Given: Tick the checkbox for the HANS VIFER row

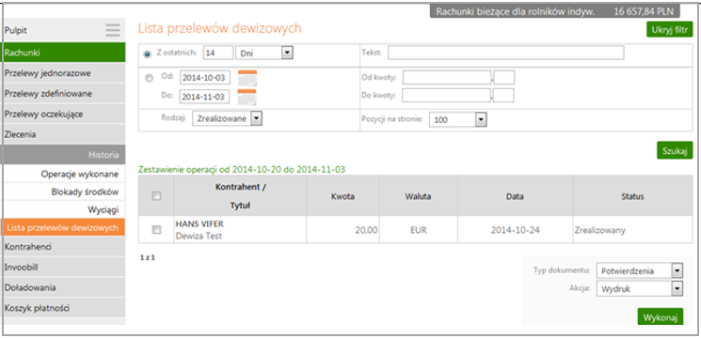Looking at the screenshot, I should tap(156, 230).
